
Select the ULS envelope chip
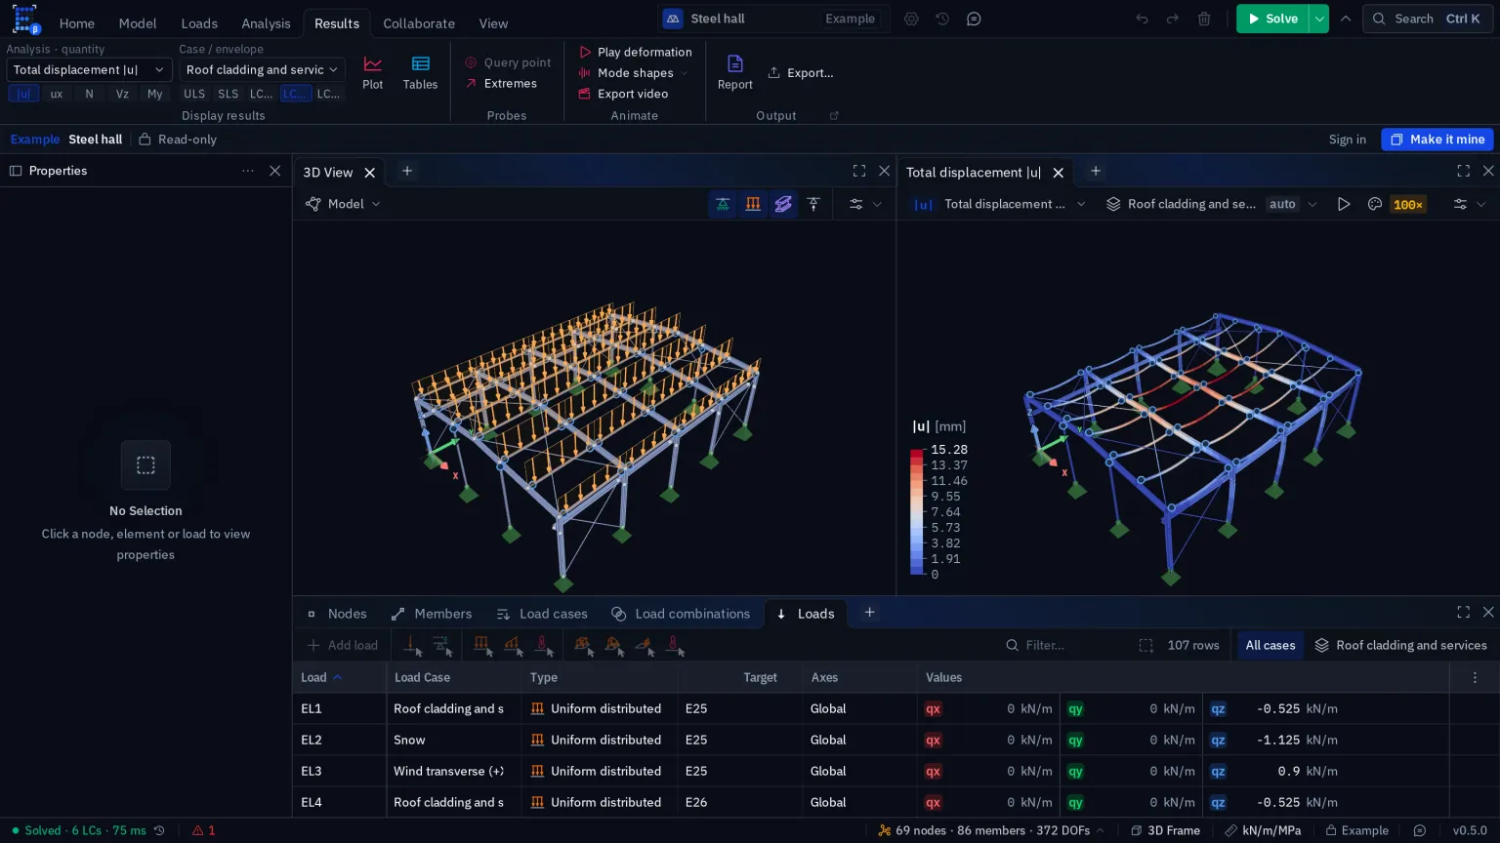[x=194, y=94]
